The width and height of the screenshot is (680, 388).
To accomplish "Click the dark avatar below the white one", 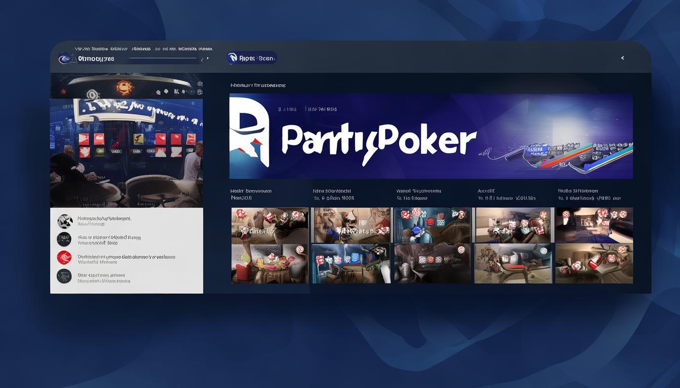I will click(64, 239).
